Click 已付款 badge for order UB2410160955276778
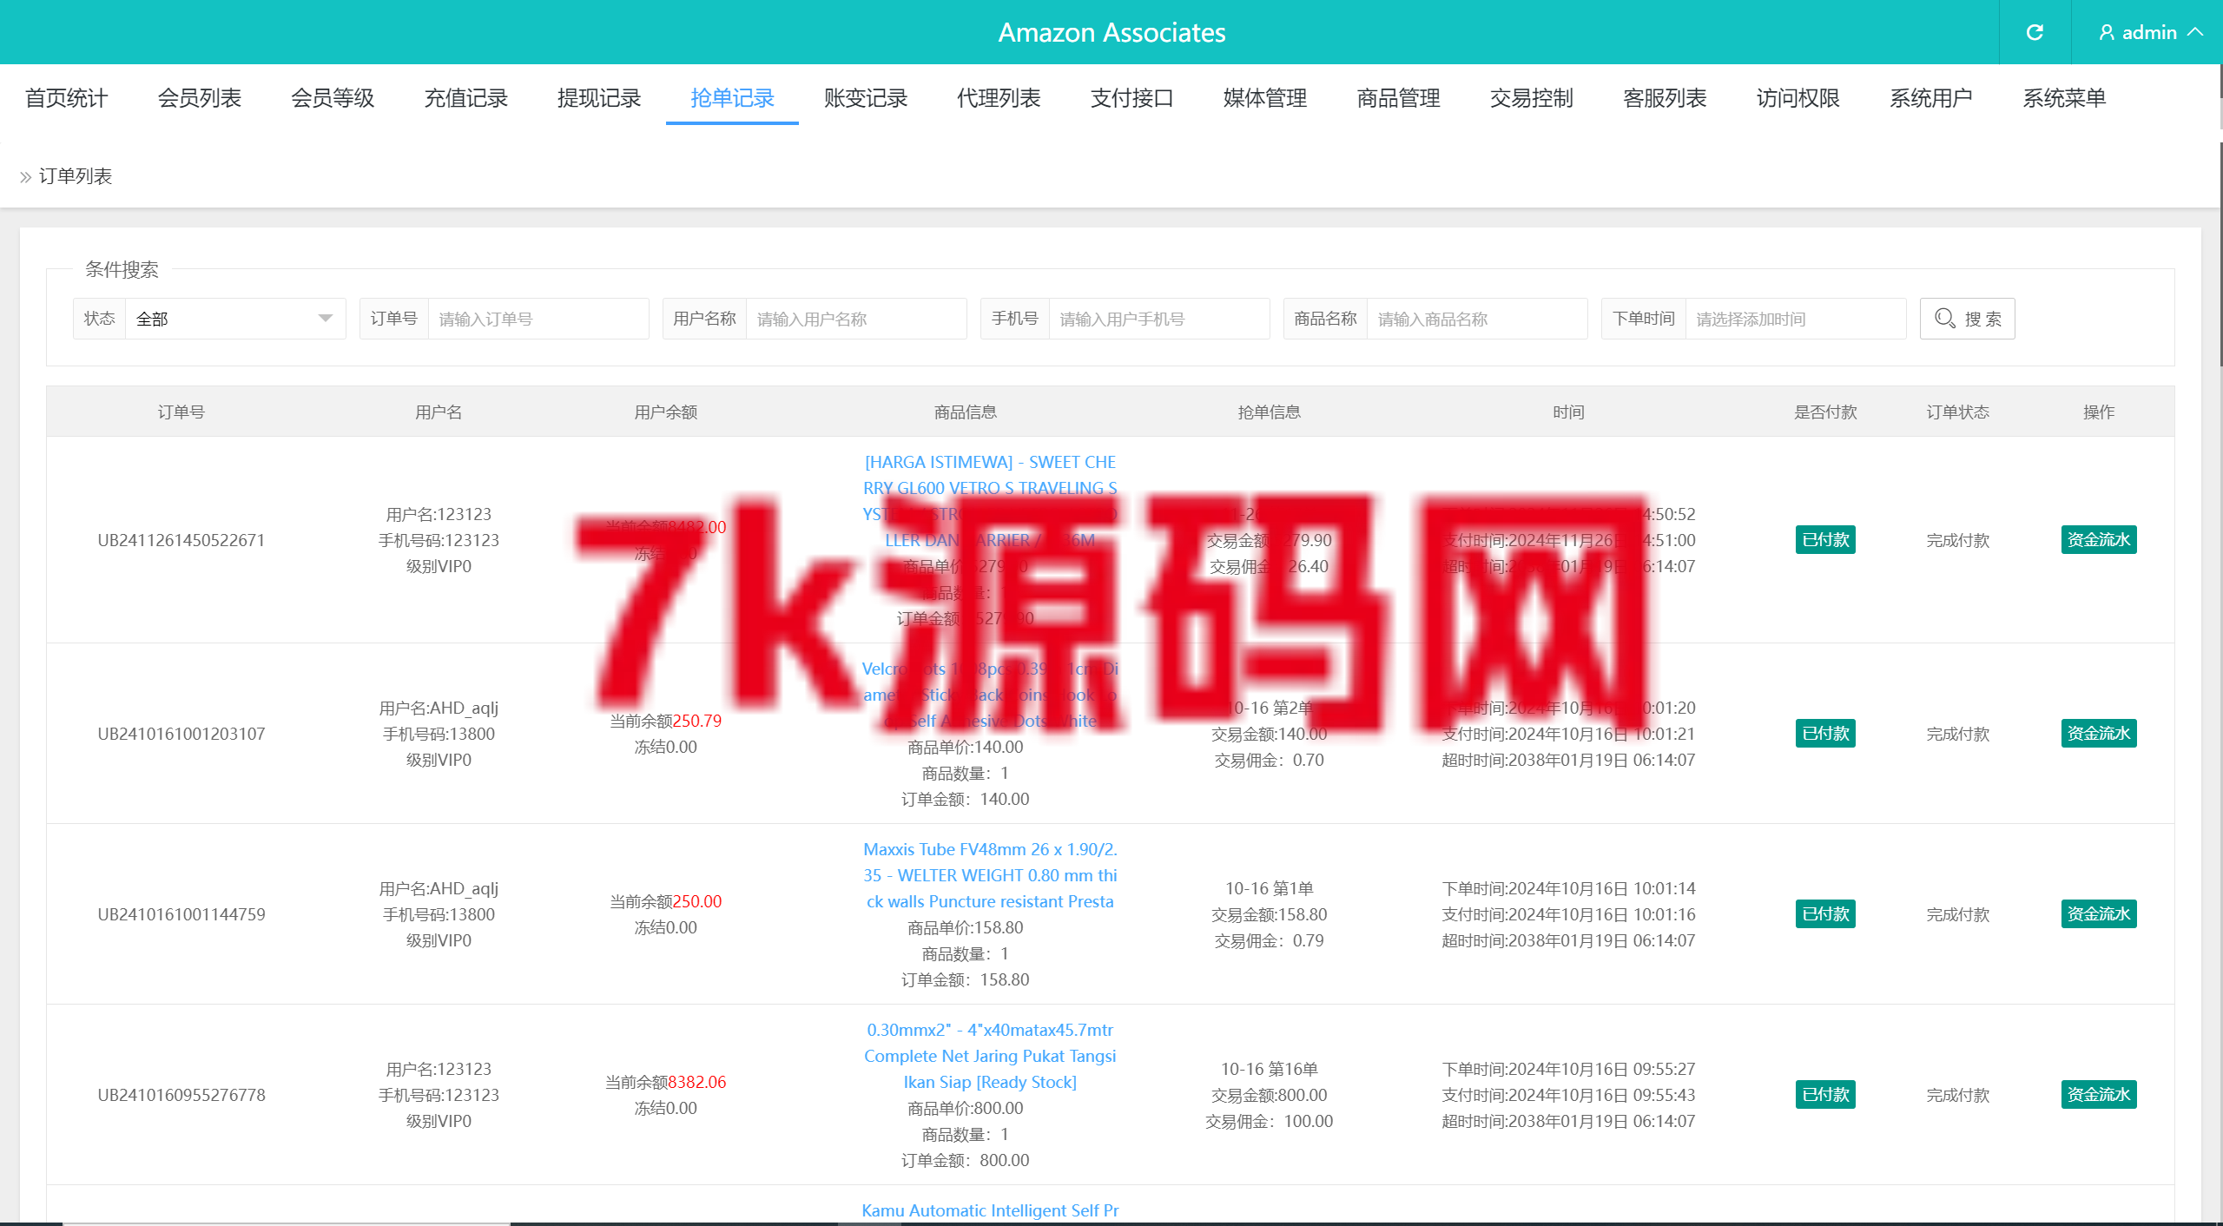2223x1226 pixels. (x=1825, y=1095)
